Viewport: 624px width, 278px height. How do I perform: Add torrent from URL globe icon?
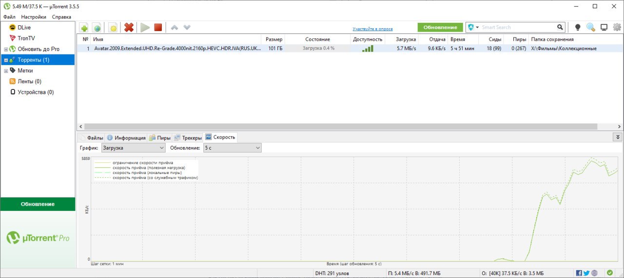coord(97,28)
